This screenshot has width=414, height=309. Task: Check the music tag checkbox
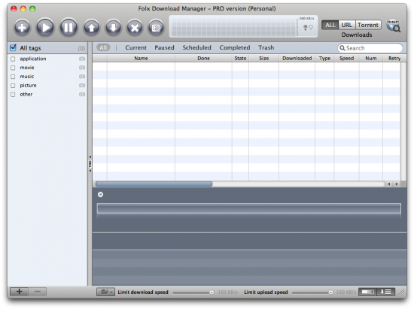coord(13,77)
